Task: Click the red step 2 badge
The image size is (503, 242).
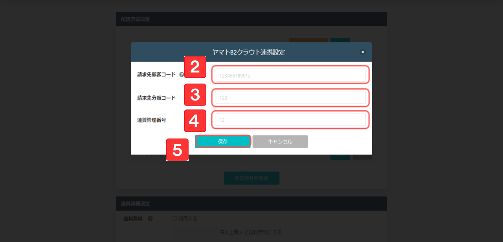Action: tap(195, 67)
